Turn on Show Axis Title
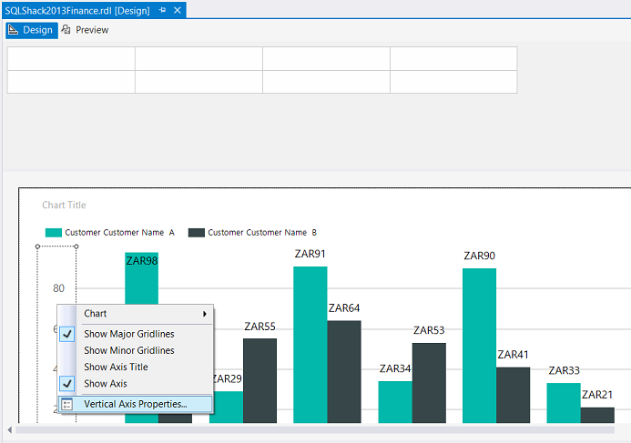 116,367
